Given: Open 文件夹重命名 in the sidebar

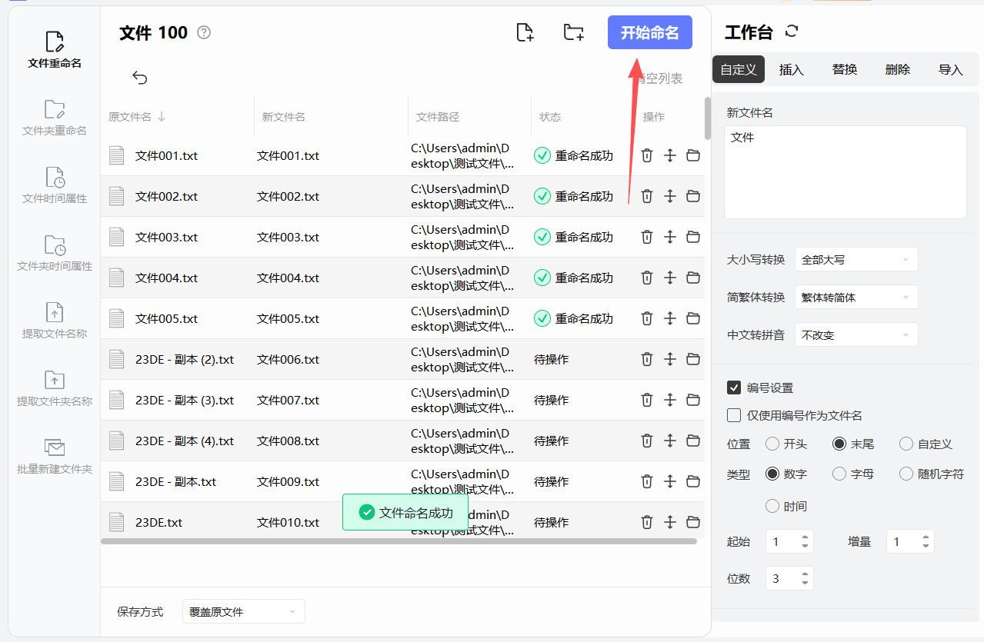Looking at the screenshot, I should (x=55, y=118).
